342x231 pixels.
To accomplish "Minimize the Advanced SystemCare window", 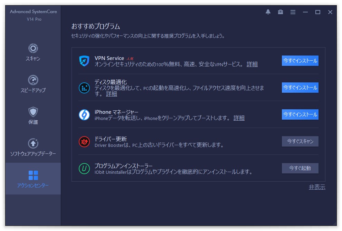I will [x=305, y=12].
